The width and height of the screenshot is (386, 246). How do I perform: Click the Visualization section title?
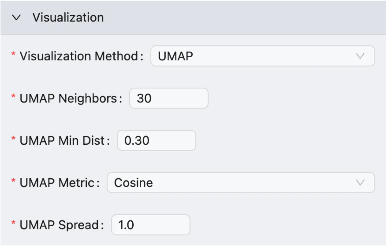[68, 18]
